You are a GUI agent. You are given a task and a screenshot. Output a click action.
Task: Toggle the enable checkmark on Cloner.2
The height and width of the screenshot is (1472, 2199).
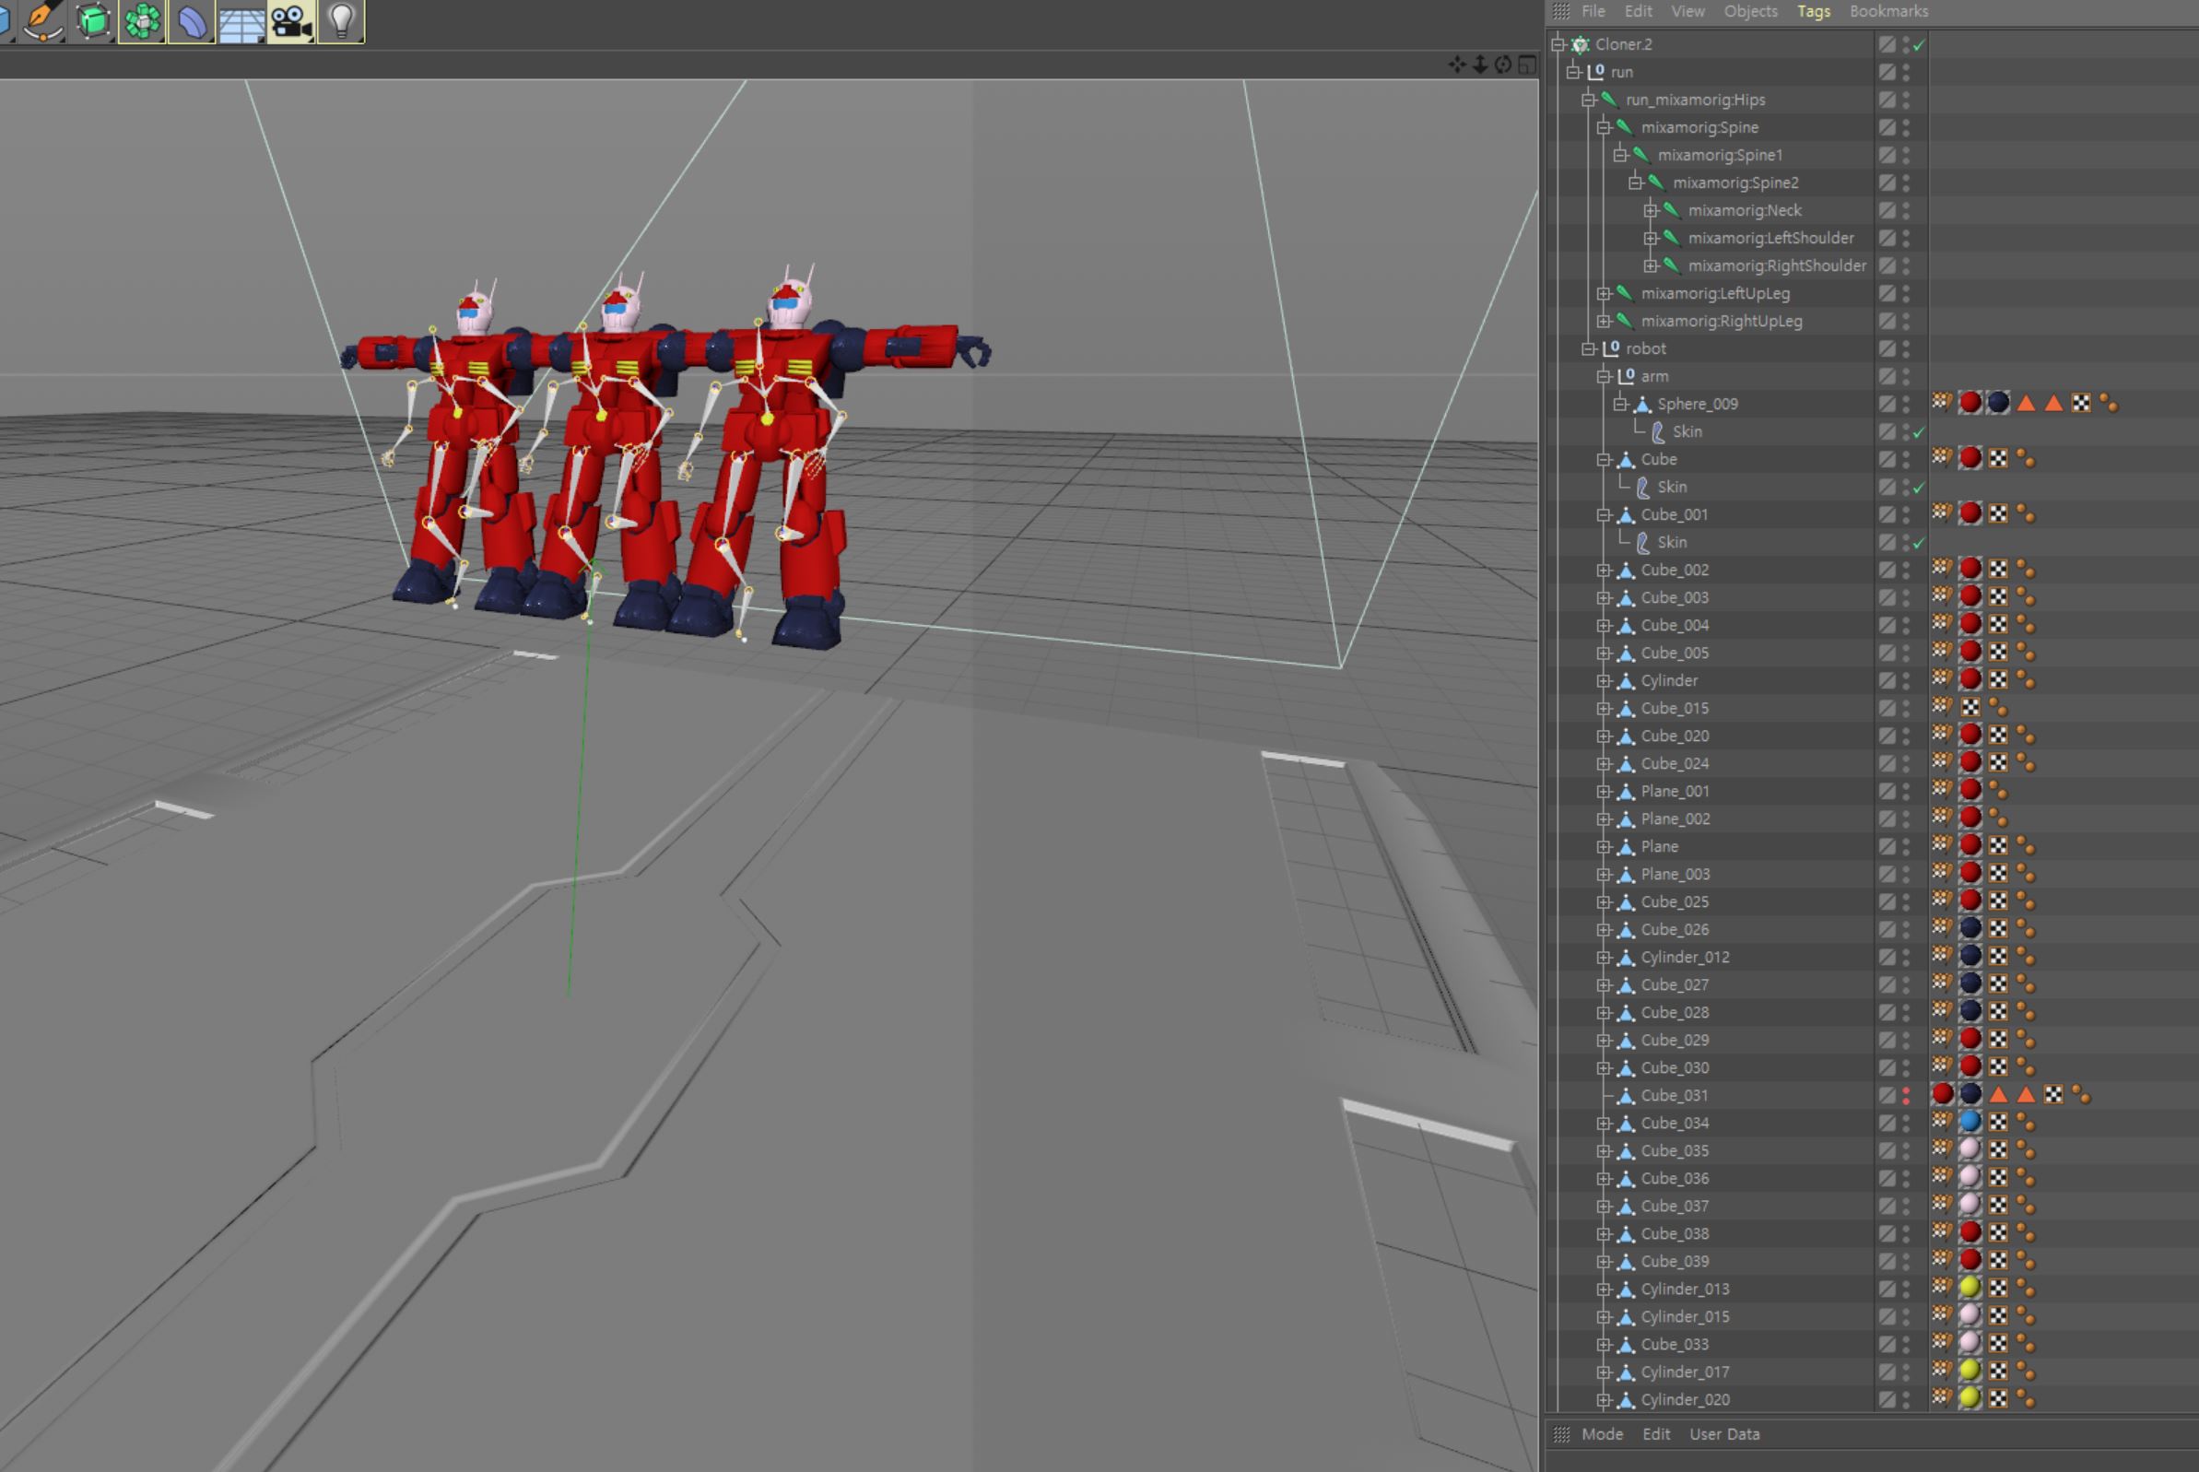point(1919,45)
